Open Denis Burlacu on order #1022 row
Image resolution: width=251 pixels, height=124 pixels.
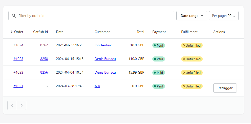tap(105, 73)
